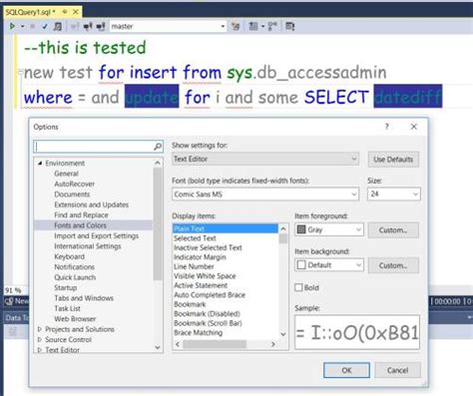
Task: Click Custom button for item background
Action: (x=393, y=265)
